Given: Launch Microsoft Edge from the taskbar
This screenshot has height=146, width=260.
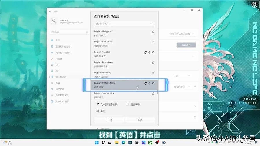Looking at the screenshot, I should 123,143.
